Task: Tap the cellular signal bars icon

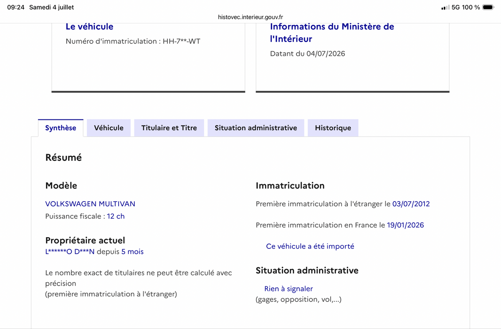Action: pos(445,8)
